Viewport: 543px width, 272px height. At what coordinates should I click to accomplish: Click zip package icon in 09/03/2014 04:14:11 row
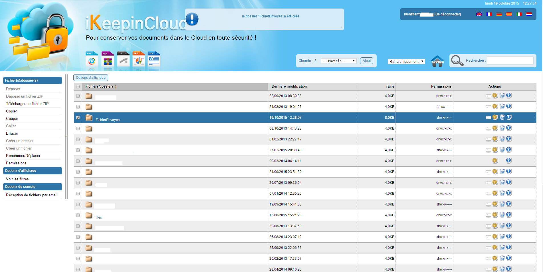point(495,161)
